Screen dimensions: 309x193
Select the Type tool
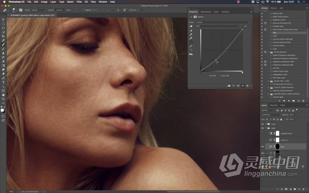(3, 82)
